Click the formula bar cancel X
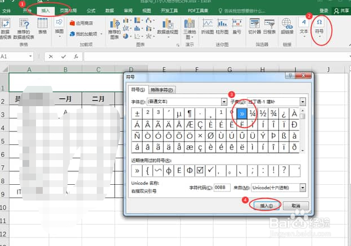The height and width of the screenshot is (246, 351). coord(51,57)
